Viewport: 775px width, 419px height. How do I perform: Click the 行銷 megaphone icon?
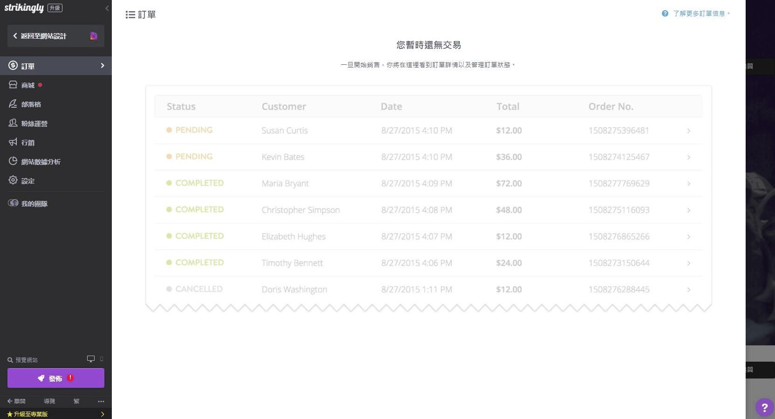point(13,142)
